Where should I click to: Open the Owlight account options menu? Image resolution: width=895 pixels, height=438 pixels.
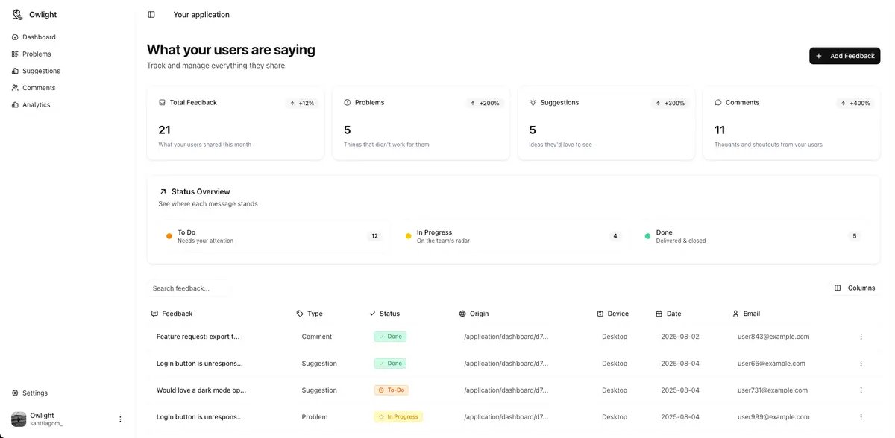click(x=120, y=419)
